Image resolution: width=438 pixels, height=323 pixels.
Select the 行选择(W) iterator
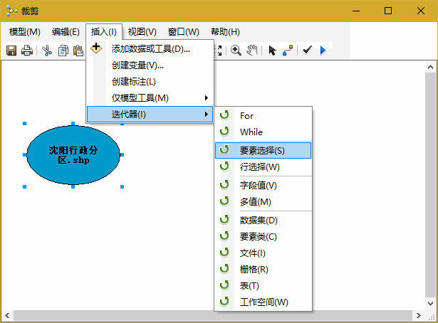tap(263, 167)
